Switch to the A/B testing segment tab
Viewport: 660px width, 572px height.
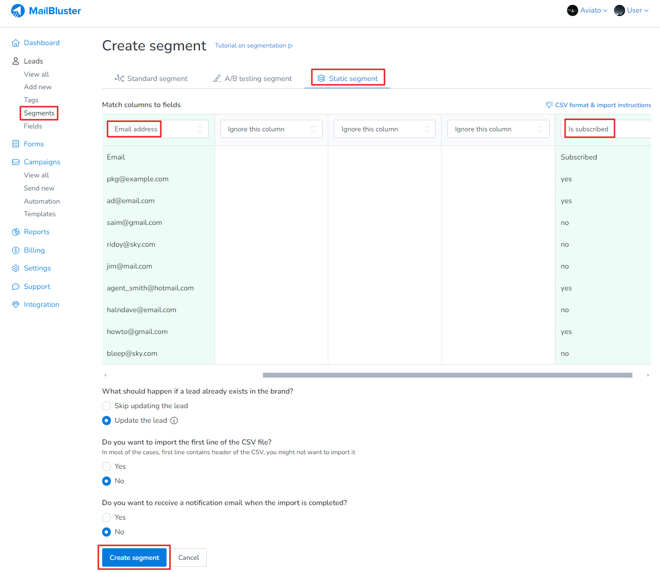[252, 79]
